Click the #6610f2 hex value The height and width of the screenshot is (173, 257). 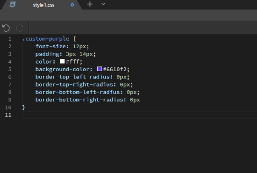[115, 69]
